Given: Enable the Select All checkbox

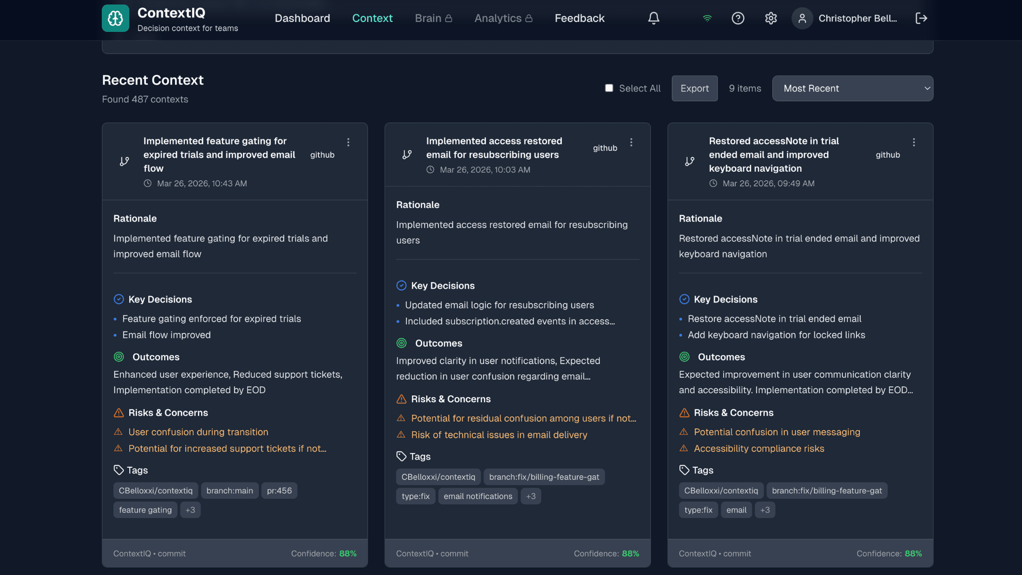Looking at the screenshot, I should pyautogui.click(x=609, y=87).
